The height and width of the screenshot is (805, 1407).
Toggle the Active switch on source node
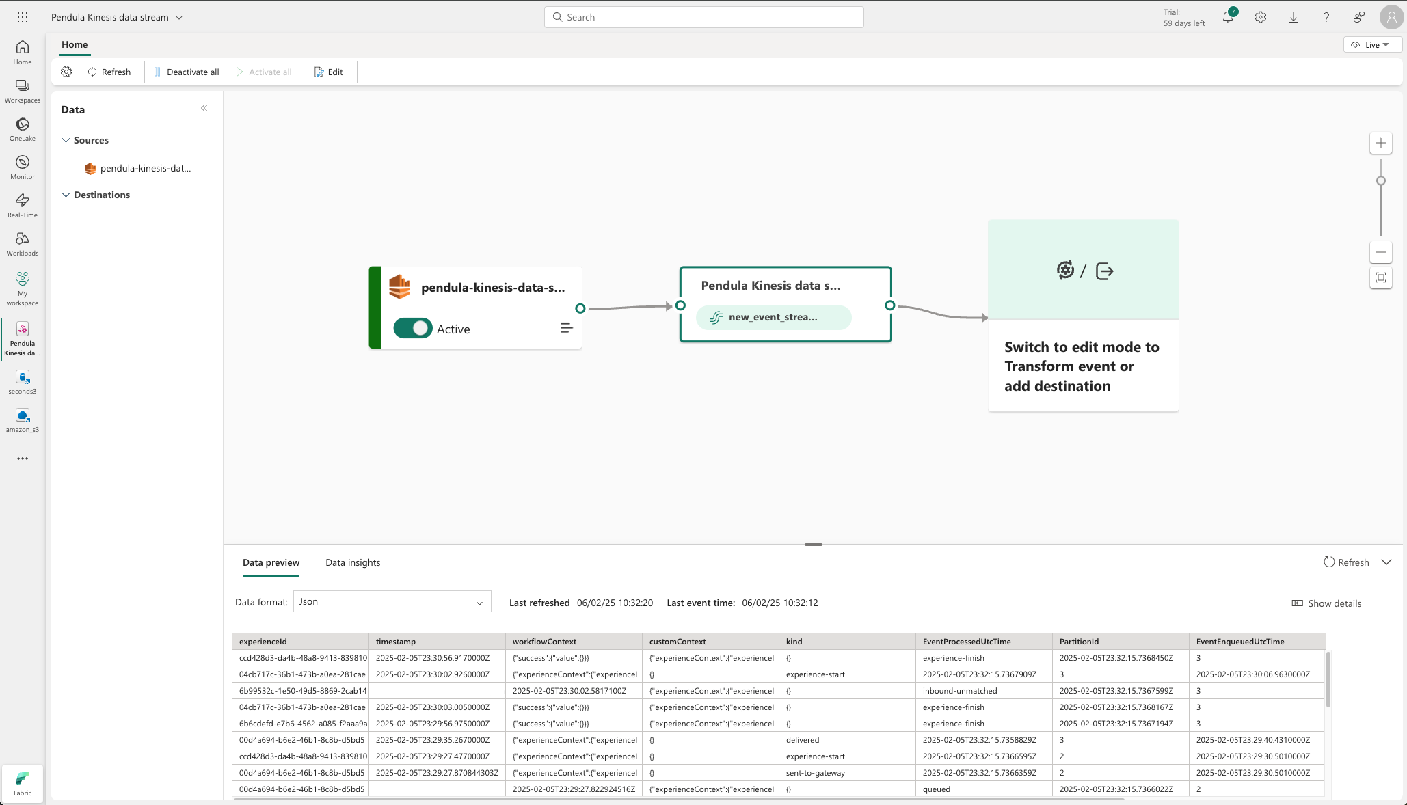413,329
